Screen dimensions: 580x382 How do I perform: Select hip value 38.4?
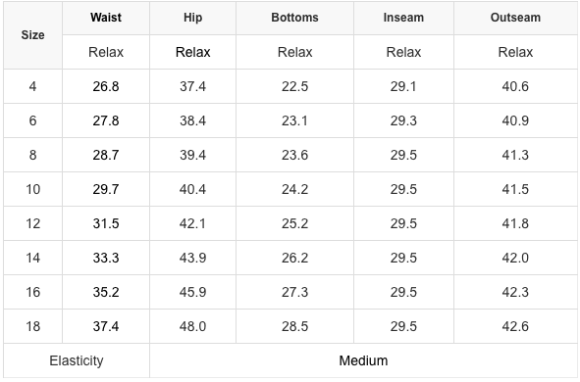pyautogui.click(x=192, y=120)
